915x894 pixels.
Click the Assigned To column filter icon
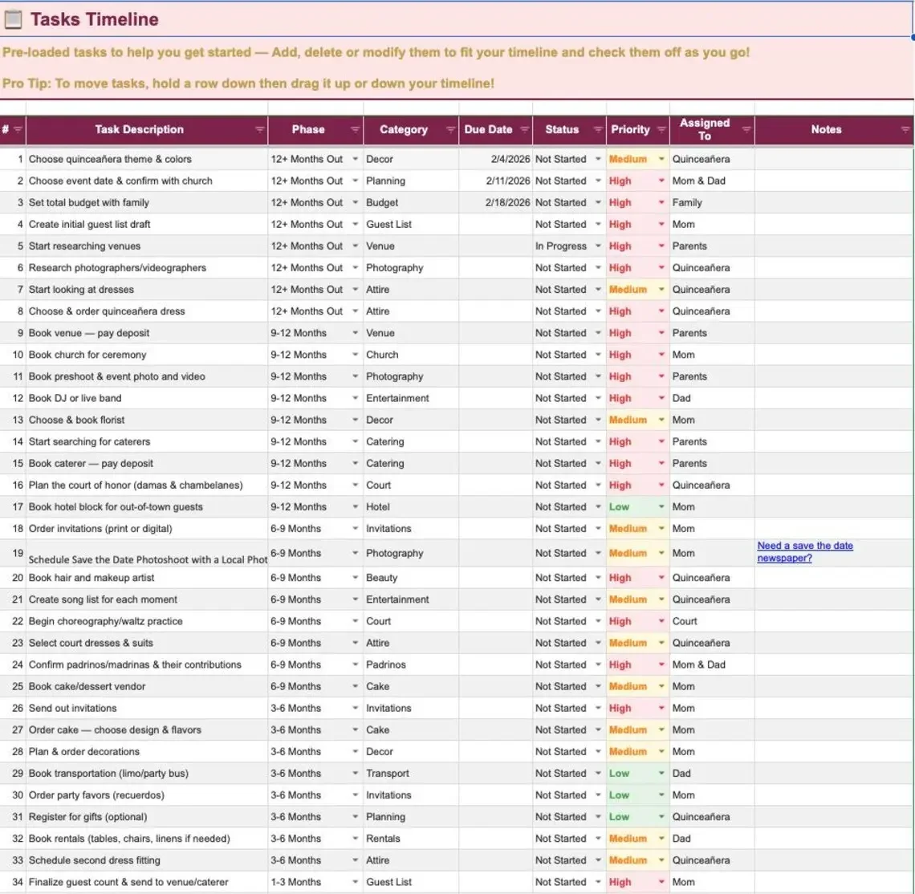pyautogui.click(x=746, y=129)
